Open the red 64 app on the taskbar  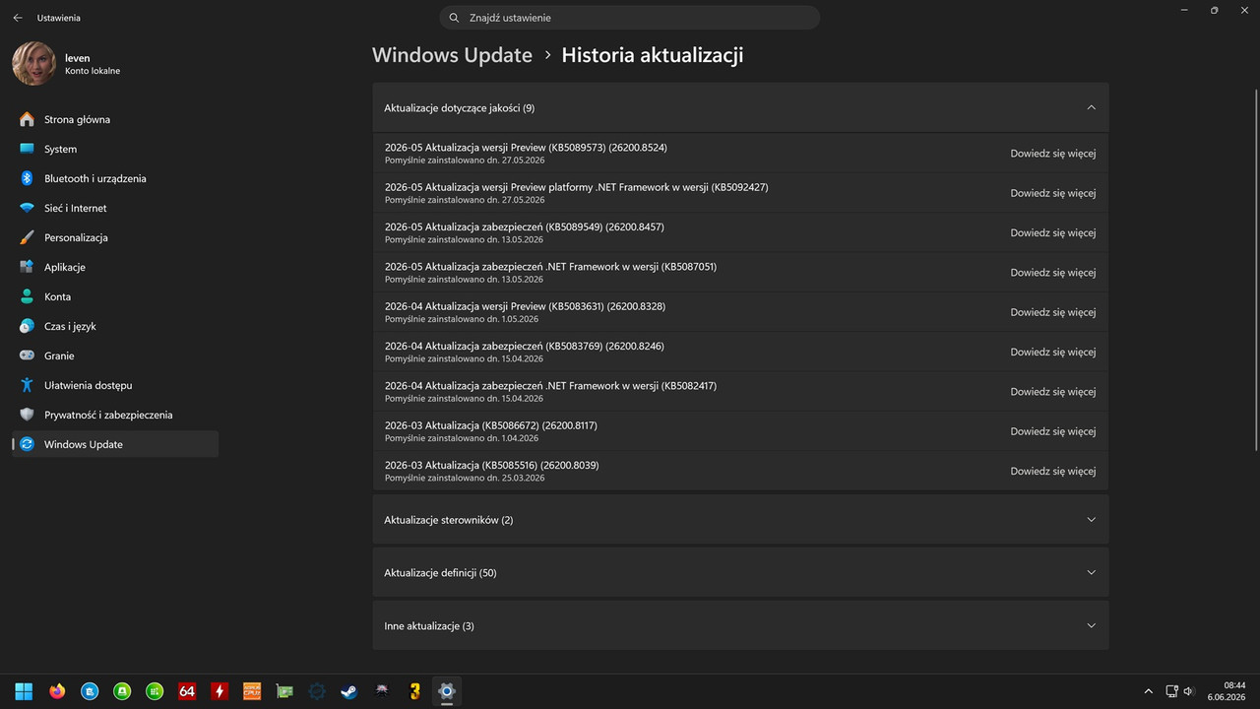pyautogui.click(x=187, y=691)
